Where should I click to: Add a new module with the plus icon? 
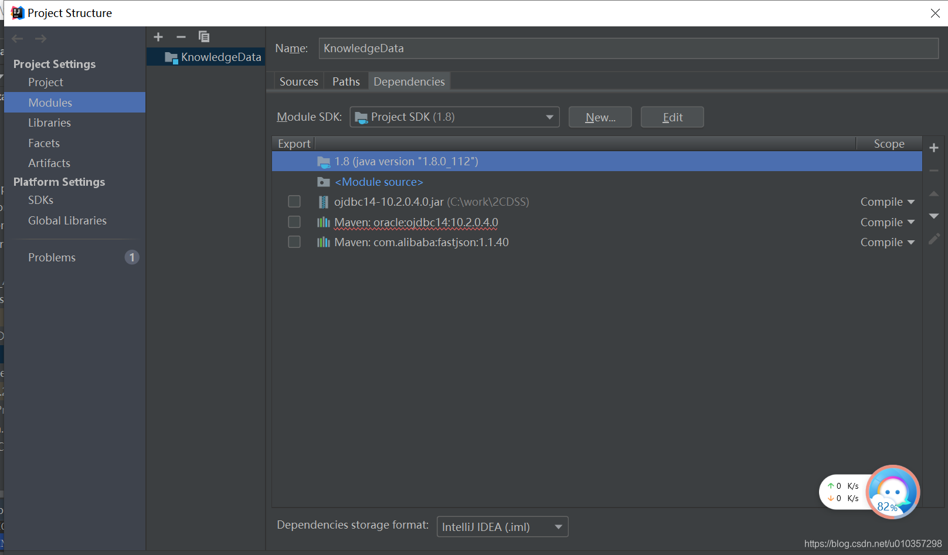[x=158, y=36]
